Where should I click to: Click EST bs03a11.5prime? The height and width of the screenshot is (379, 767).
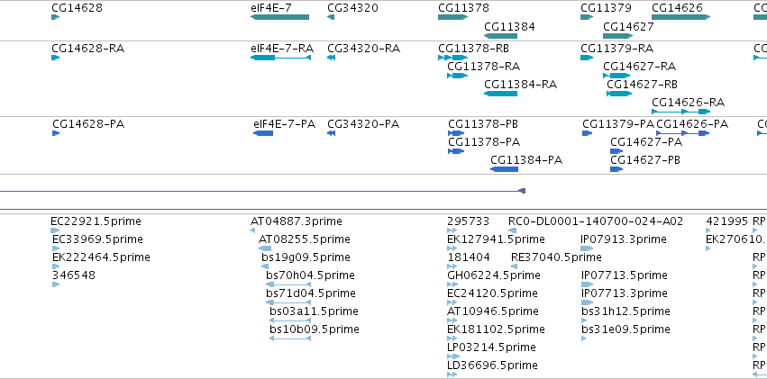[314, 312]
